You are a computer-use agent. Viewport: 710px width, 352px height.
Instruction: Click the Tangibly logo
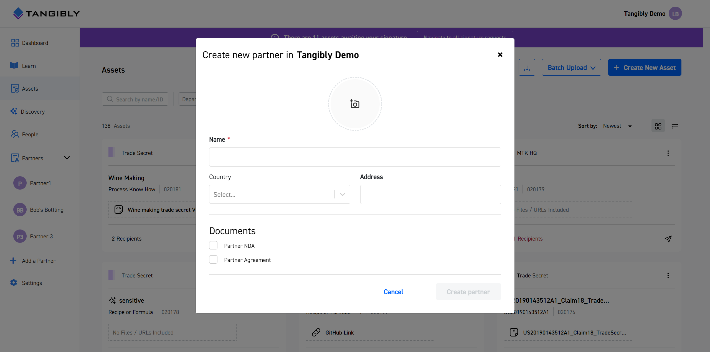point(46,13)
